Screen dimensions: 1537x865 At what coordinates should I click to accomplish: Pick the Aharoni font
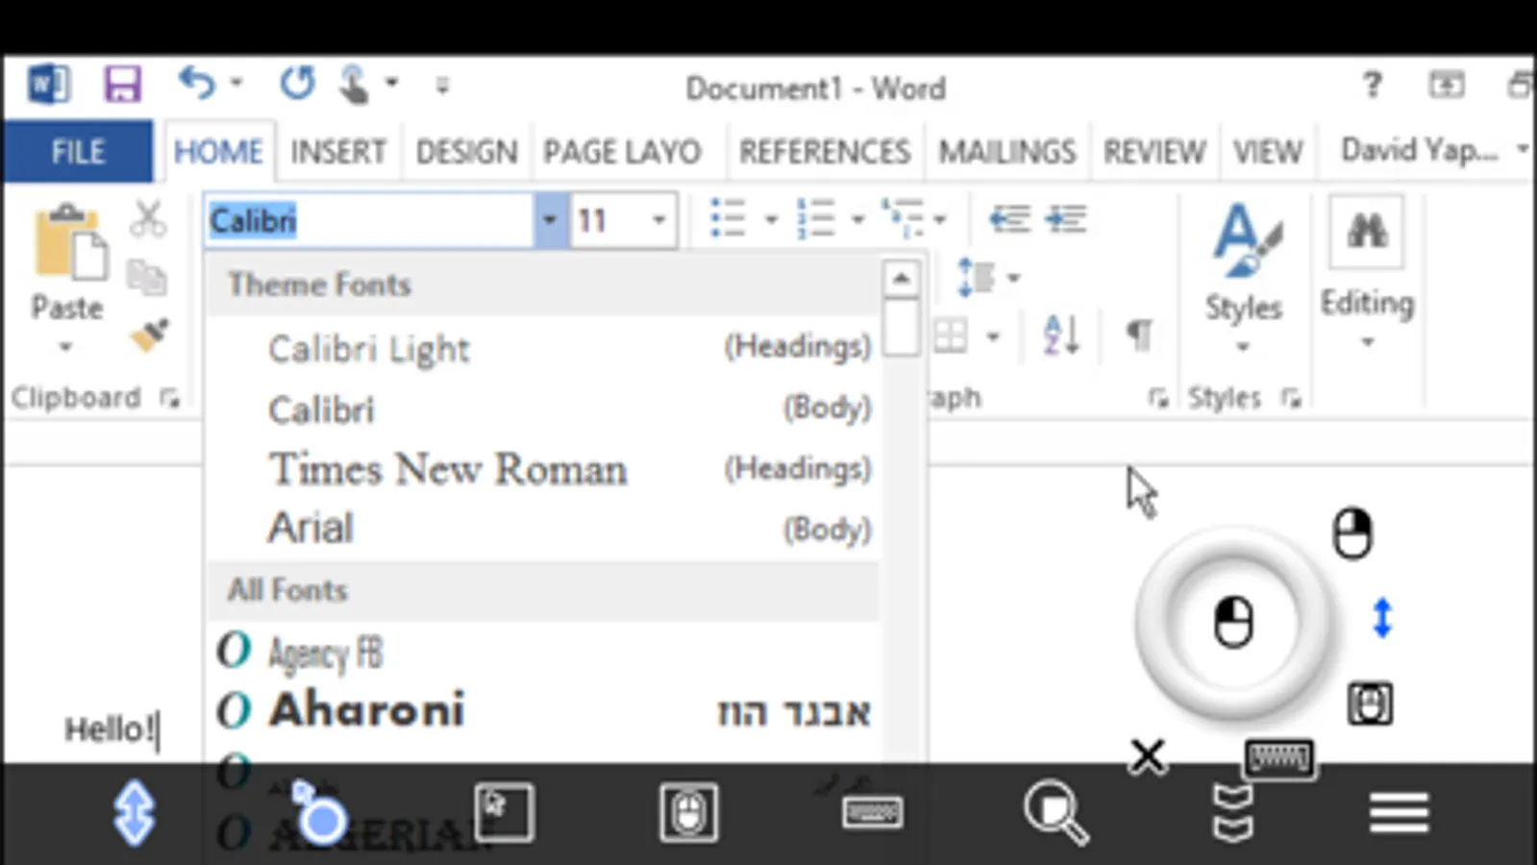[x=543, y=710]
